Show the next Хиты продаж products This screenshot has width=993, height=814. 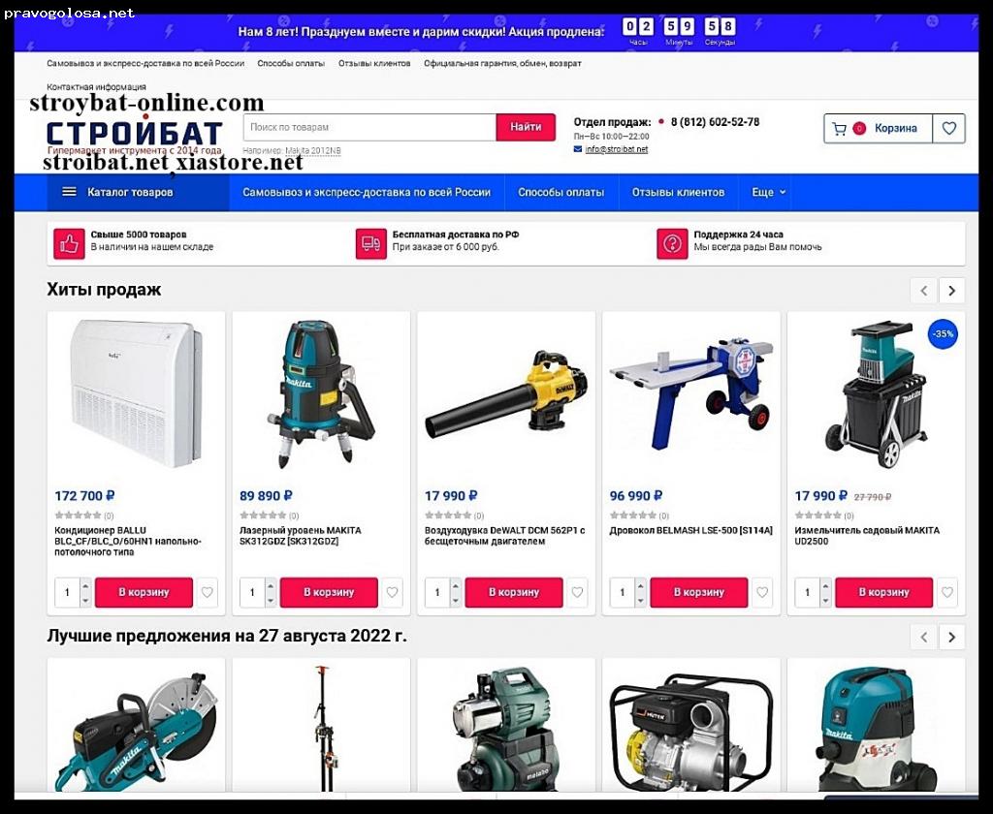(x=951, y=291)
